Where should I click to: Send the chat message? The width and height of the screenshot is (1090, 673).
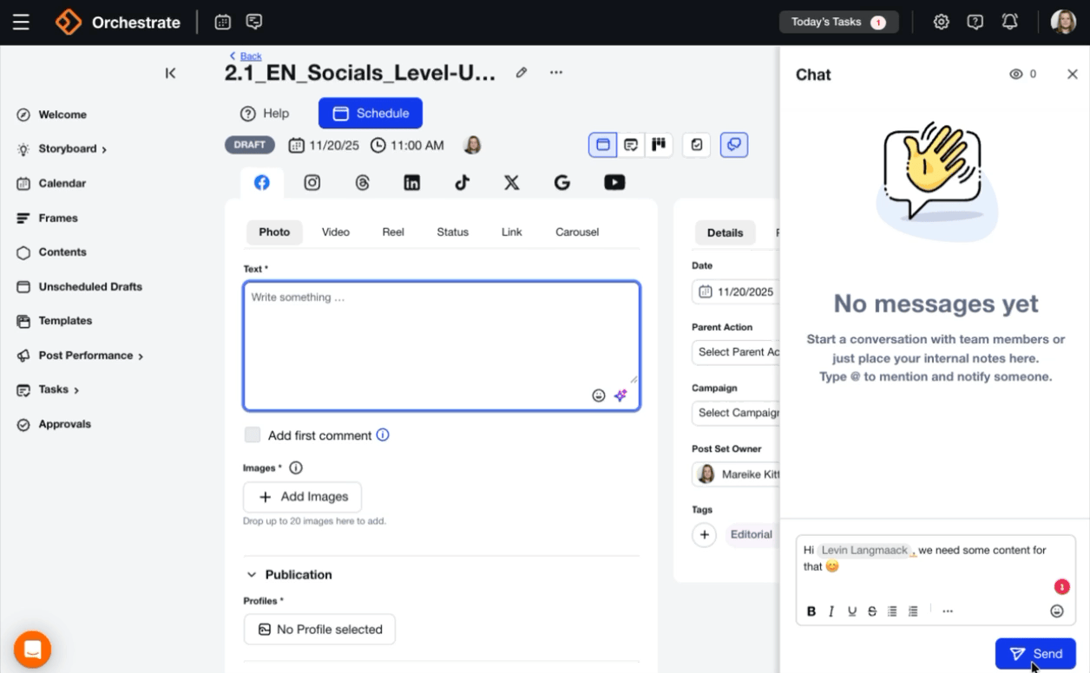[1035, 654]
